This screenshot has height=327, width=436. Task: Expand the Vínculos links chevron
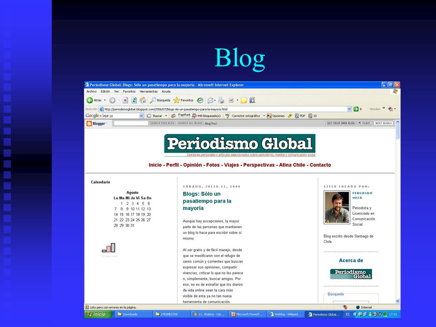pos(384,109)
